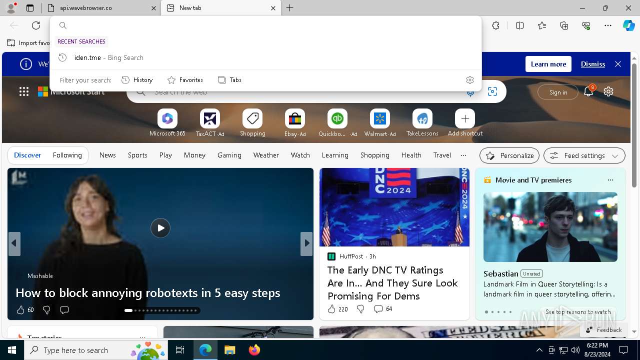Open Copilot sidebar icon
The height and width of the screenshot is (360, 640).
tap(628, 25)
